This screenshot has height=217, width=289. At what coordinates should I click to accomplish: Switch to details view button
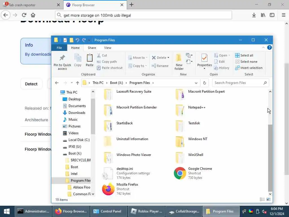(x=262, y=199)
